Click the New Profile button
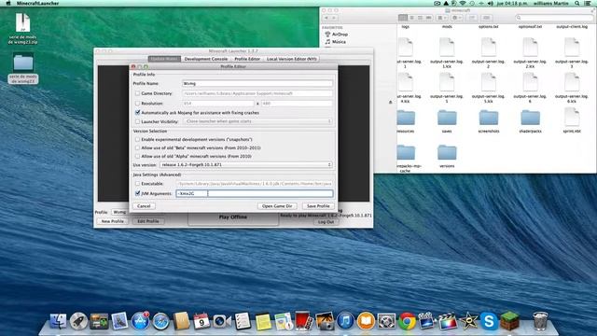 (x=112, y=221)
